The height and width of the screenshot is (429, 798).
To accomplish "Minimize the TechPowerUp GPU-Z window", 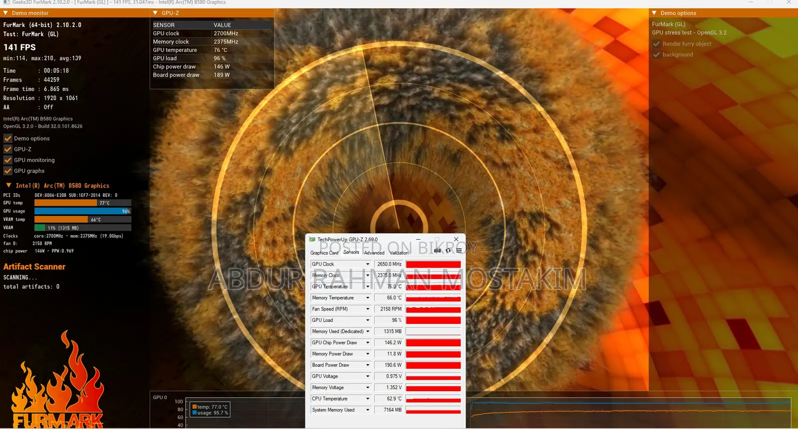I will (x=418, y=240).
